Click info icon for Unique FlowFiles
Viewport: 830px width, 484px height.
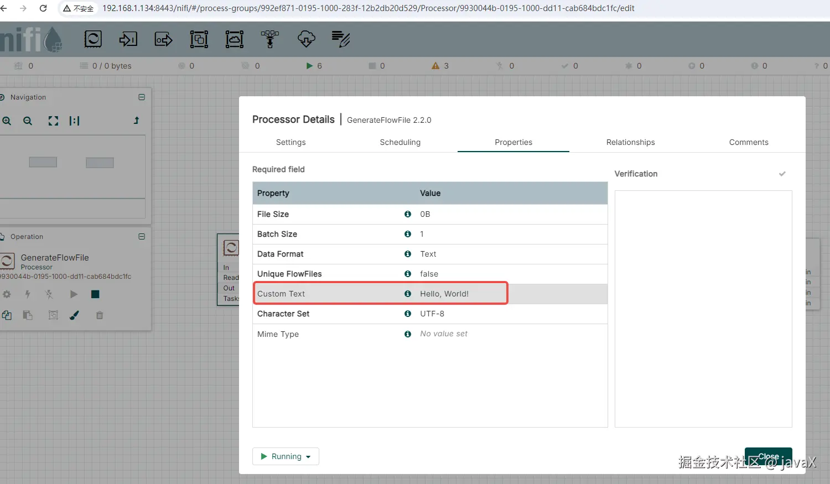coord(408,274)
